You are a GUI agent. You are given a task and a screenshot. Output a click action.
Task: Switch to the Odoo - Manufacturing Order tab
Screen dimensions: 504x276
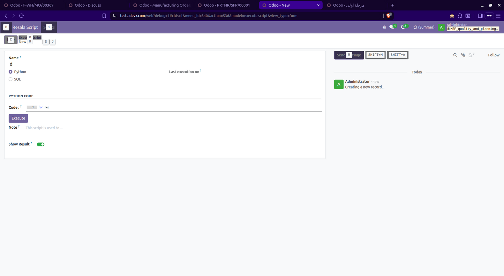162,5
